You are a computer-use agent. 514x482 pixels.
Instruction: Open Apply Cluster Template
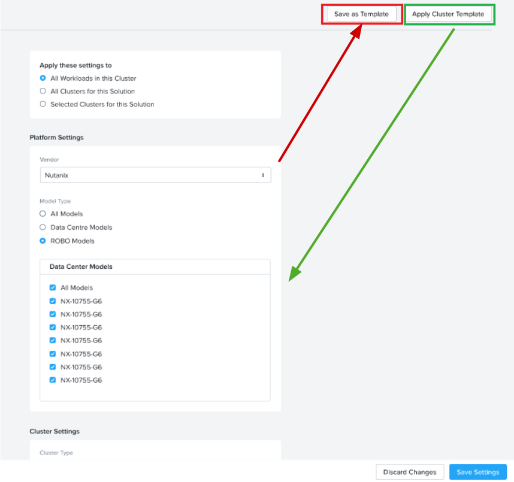coord(448,14)
